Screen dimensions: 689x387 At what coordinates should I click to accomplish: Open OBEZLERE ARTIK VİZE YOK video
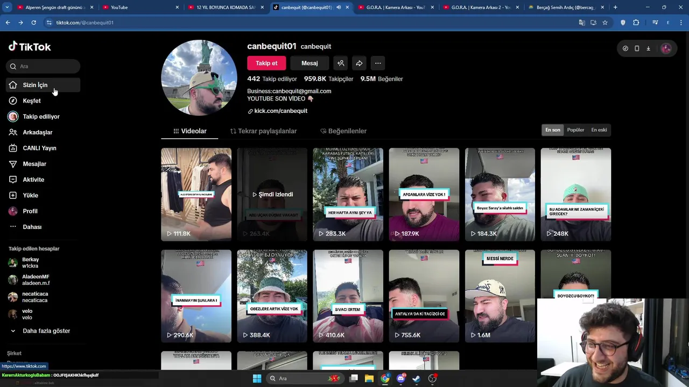[272, 296]
